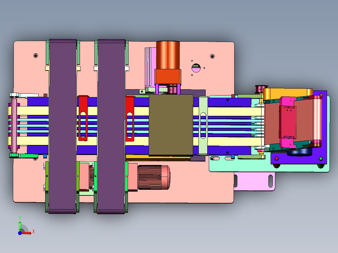The image size is (338, 253).
Task: Select the green clamp arm at conveyor bottom left
Action: (24, 155)
